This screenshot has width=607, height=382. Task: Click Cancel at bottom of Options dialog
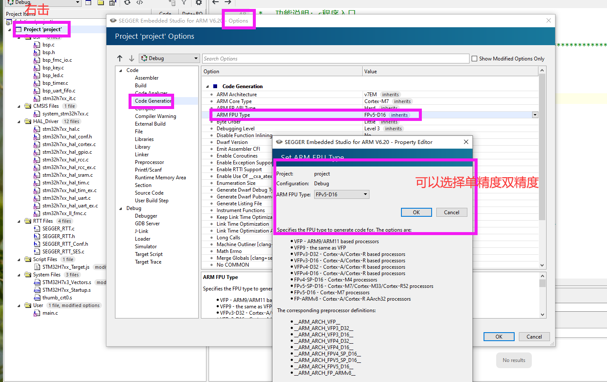(x=534, y=336)
